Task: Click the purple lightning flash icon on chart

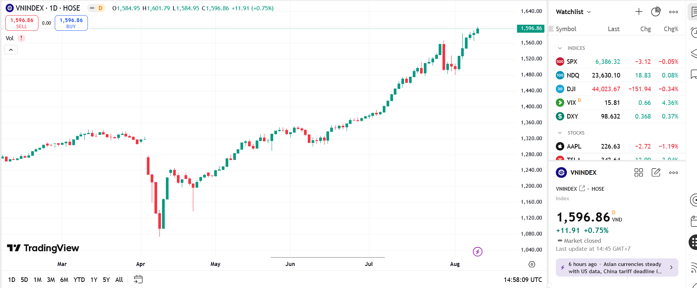Action: click(477, 252)
